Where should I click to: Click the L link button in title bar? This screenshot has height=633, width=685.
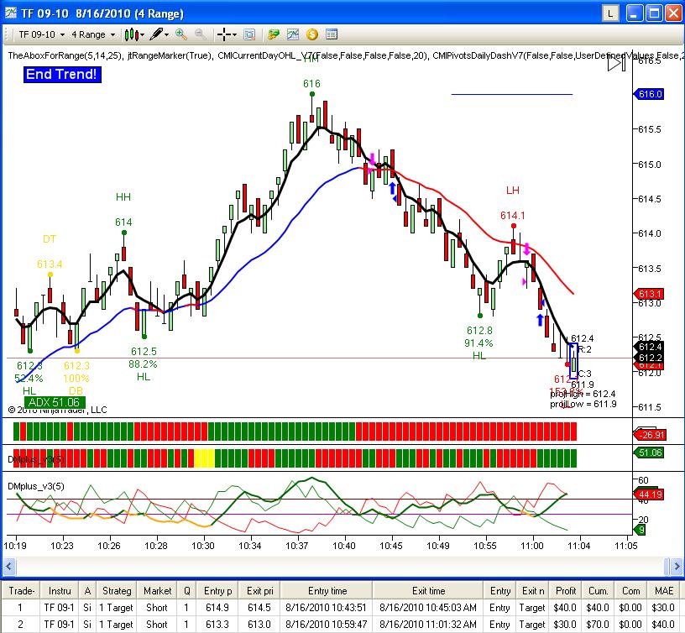pos(611,13)
